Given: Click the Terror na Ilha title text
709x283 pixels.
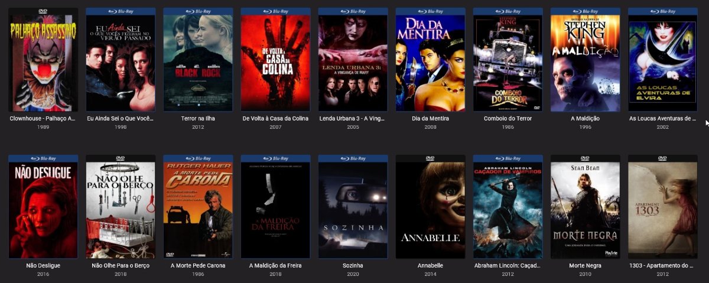Looking at the screenshot, I should [198, 119].
